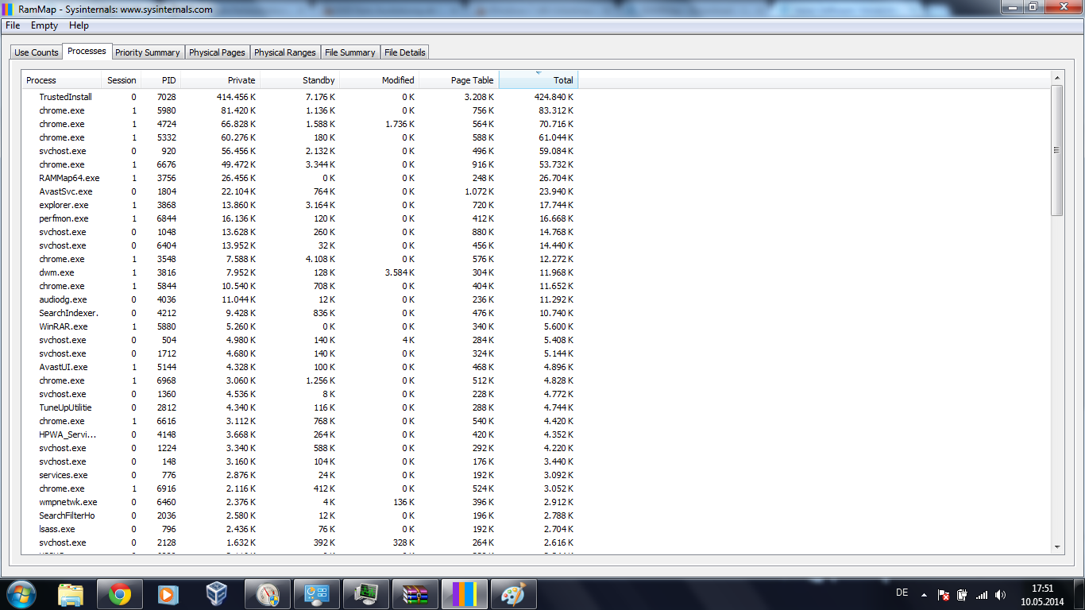Sort by the Page Table column header

pyautogui.click(x=459, y=80)
